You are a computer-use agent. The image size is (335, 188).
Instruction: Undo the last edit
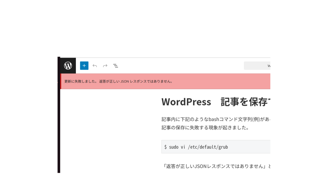click(95, 66)
